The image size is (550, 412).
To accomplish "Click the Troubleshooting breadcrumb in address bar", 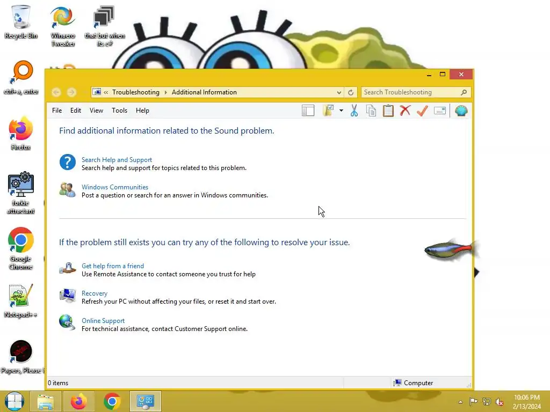I will (136, 92).
